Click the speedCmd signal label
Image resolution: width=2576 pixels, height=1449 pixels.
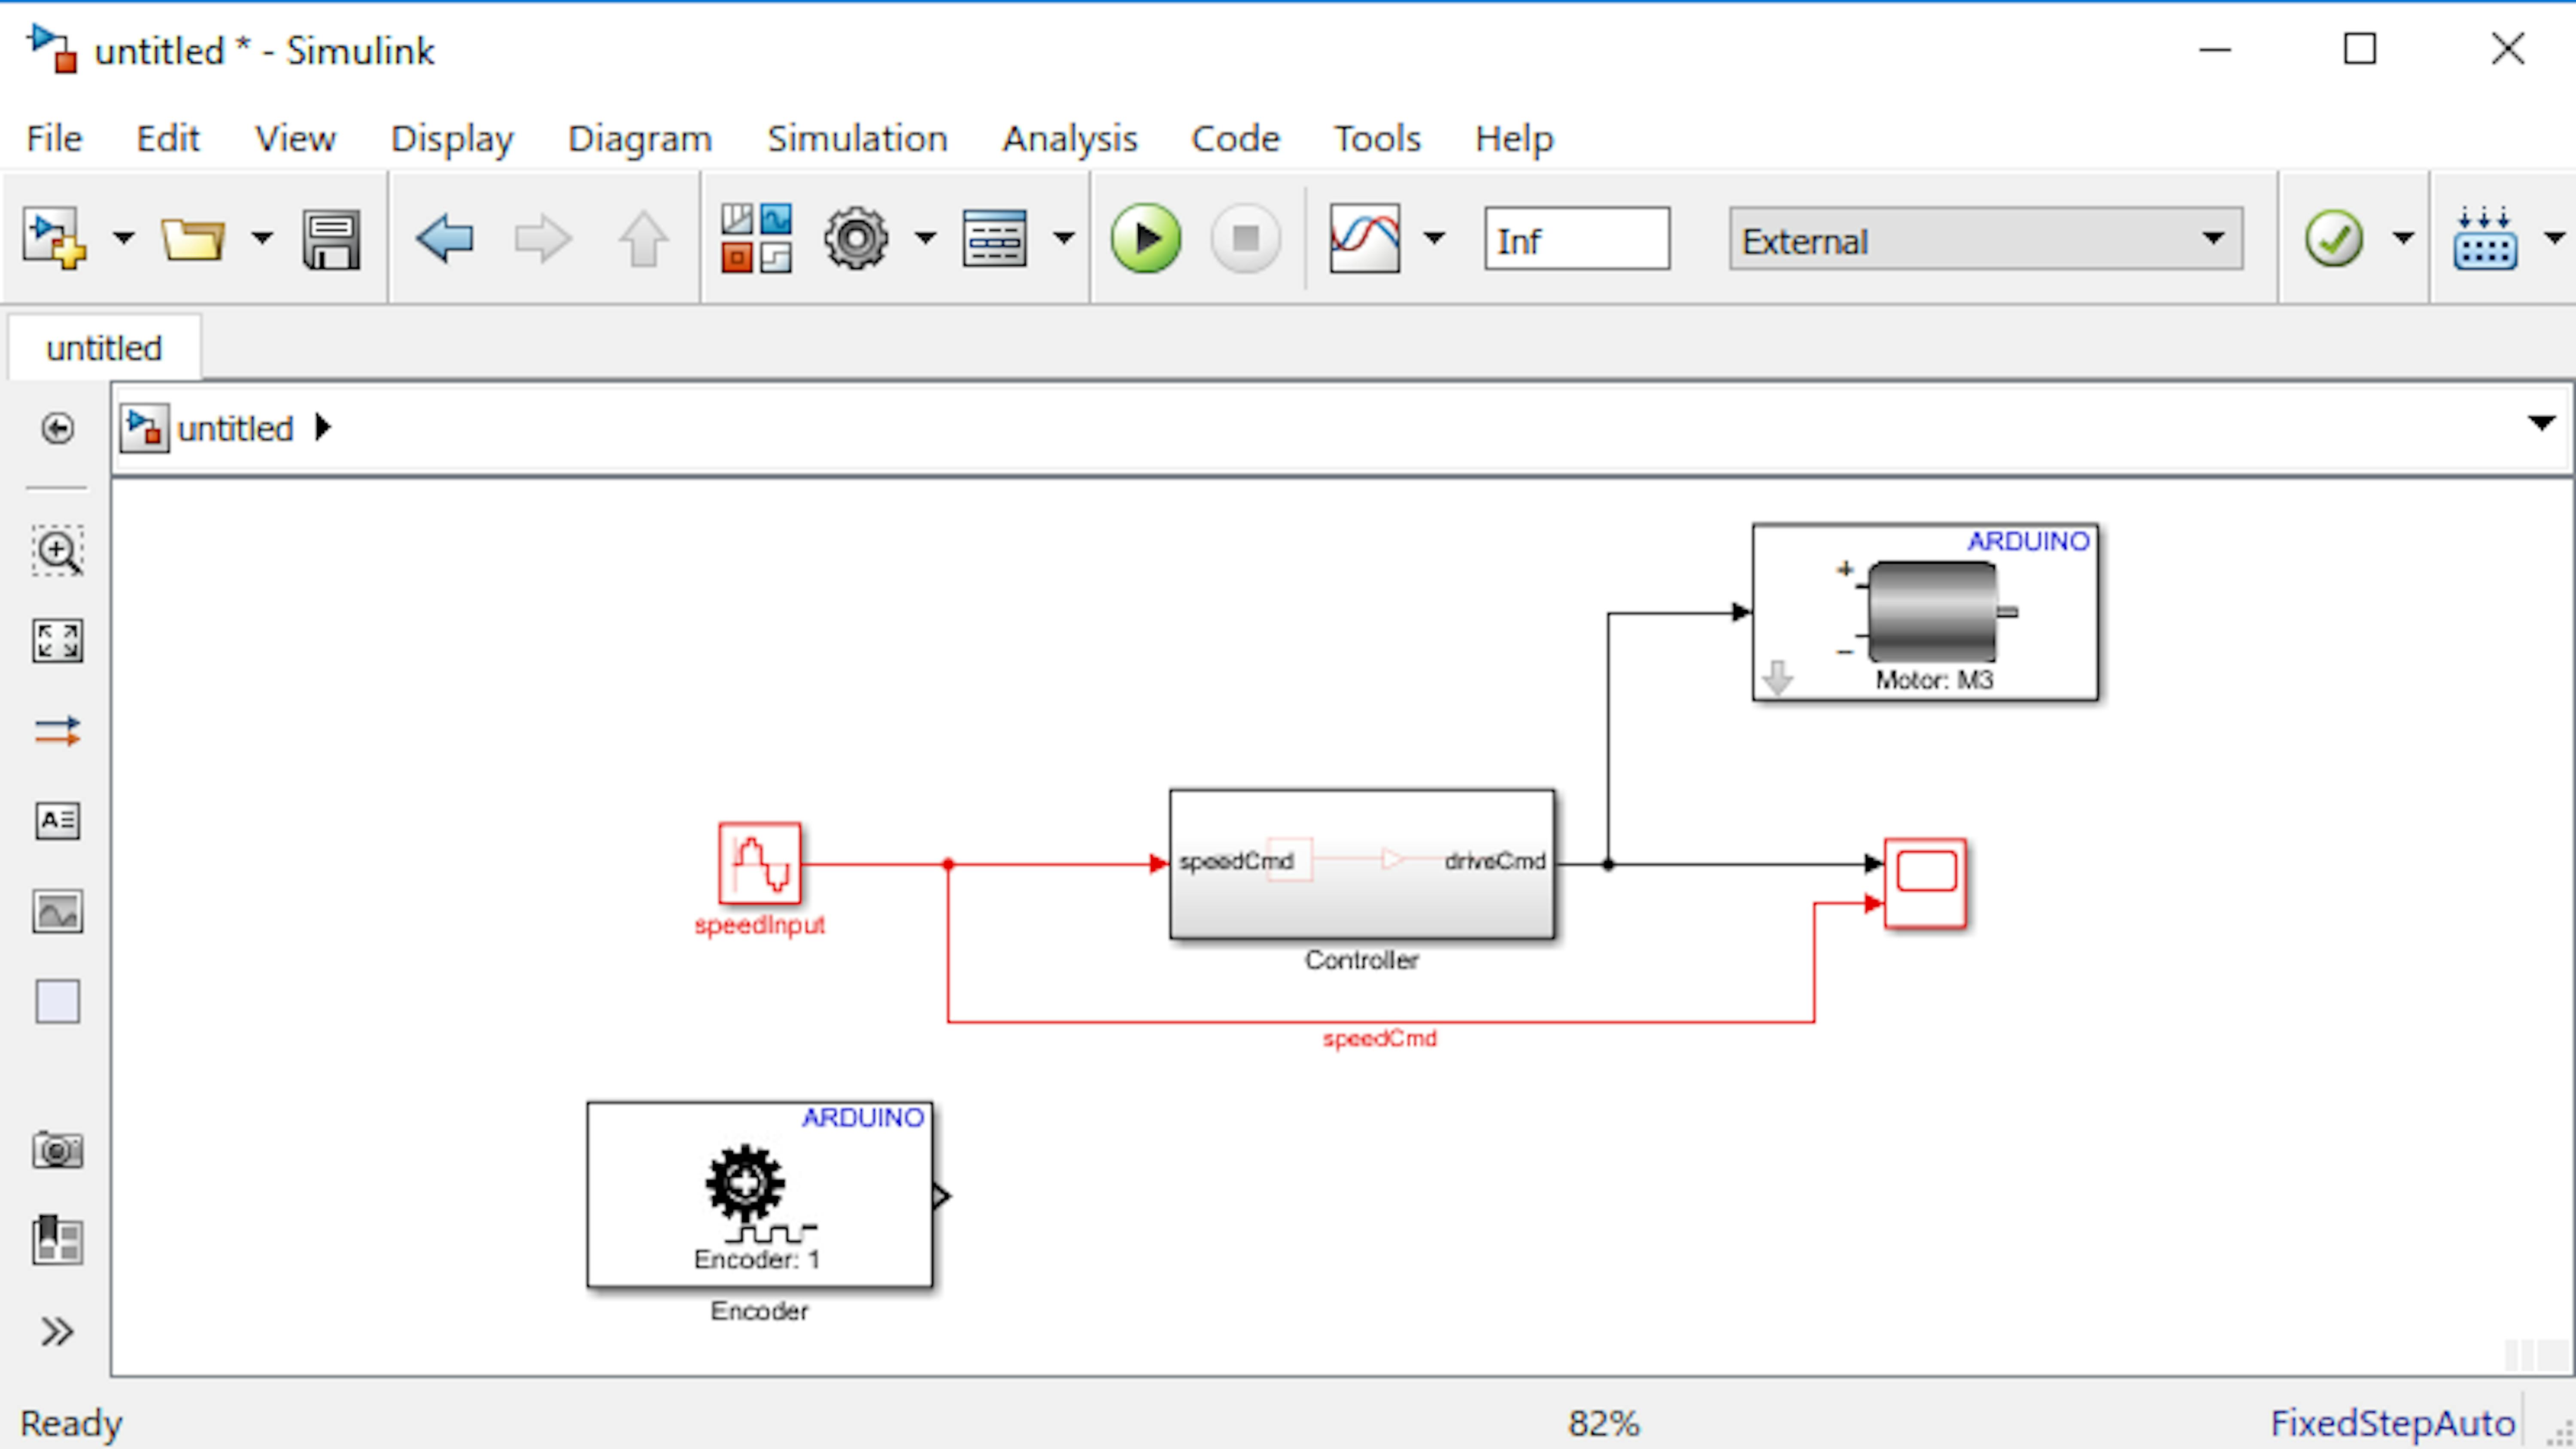[x=1380, y=1039]
